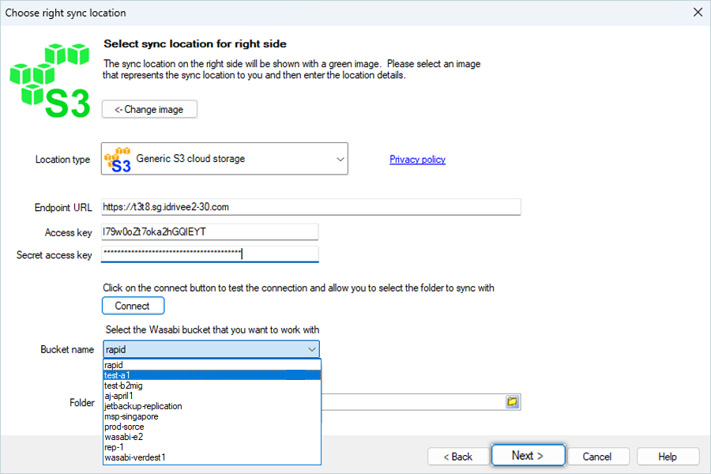Go back with the Back button
Image resolution: width=711 pixels, height=474 pixels.
click(458, 457)
